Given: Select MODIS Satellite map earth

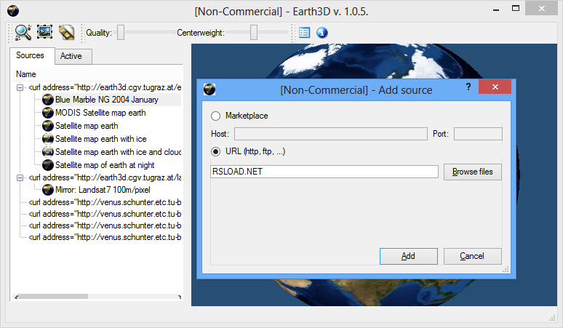Looking at the screenshot, I should pyautogui.click(x=100, y=113).
